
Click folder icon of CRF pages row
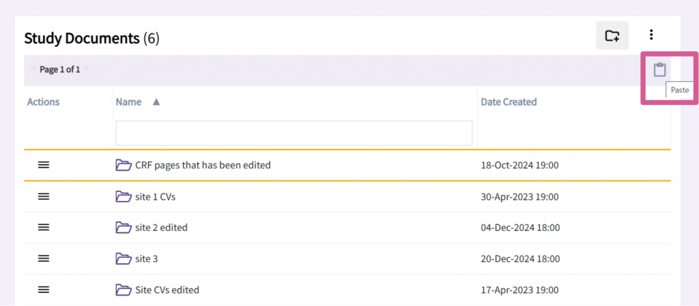coord(124,165)
